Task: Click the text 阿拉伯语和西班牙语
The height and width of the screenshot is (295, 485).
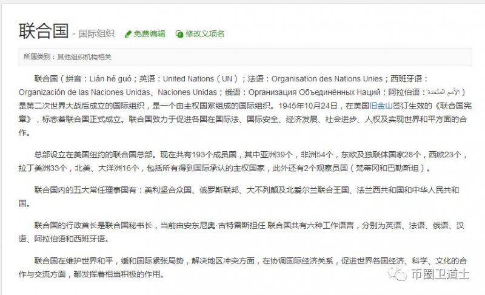Action: [x=70, y=239]
